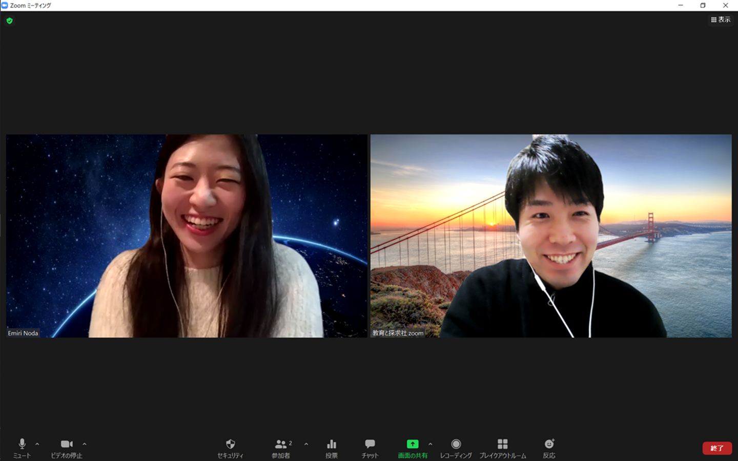Click the Emiri Noda name label

pos(23,333)
